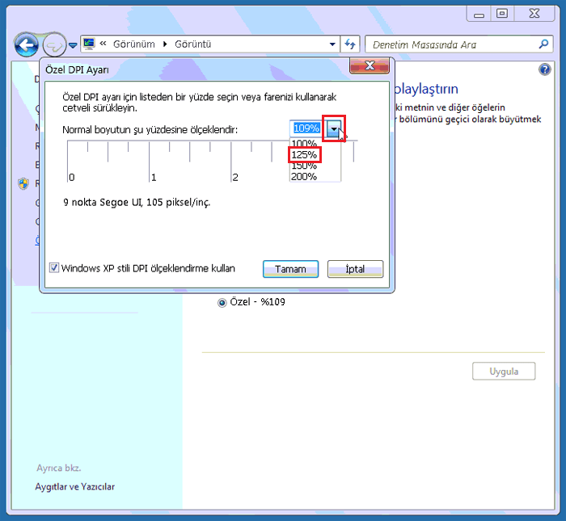Select Görüntü in the breadcrumb path

tap(192, 44)
